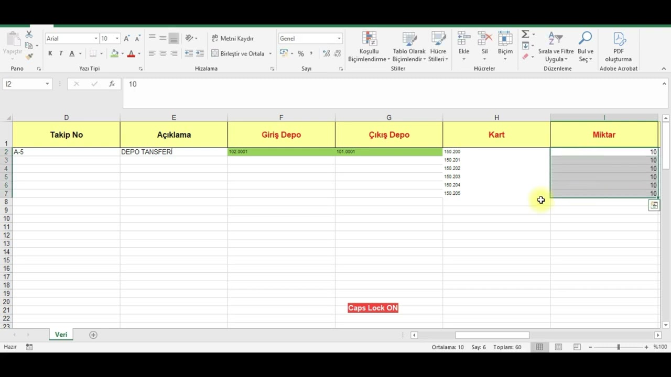Apply comma style number format
This screenshot has width=671, height=377.
(311, 53)
